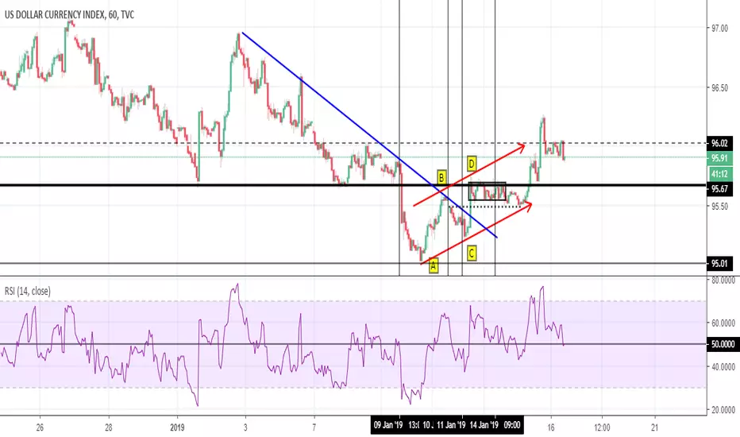Select the yellow B label marker
The width and height of the screenshot is (740, 437).
pyautogui.click(x=441, y=178)
